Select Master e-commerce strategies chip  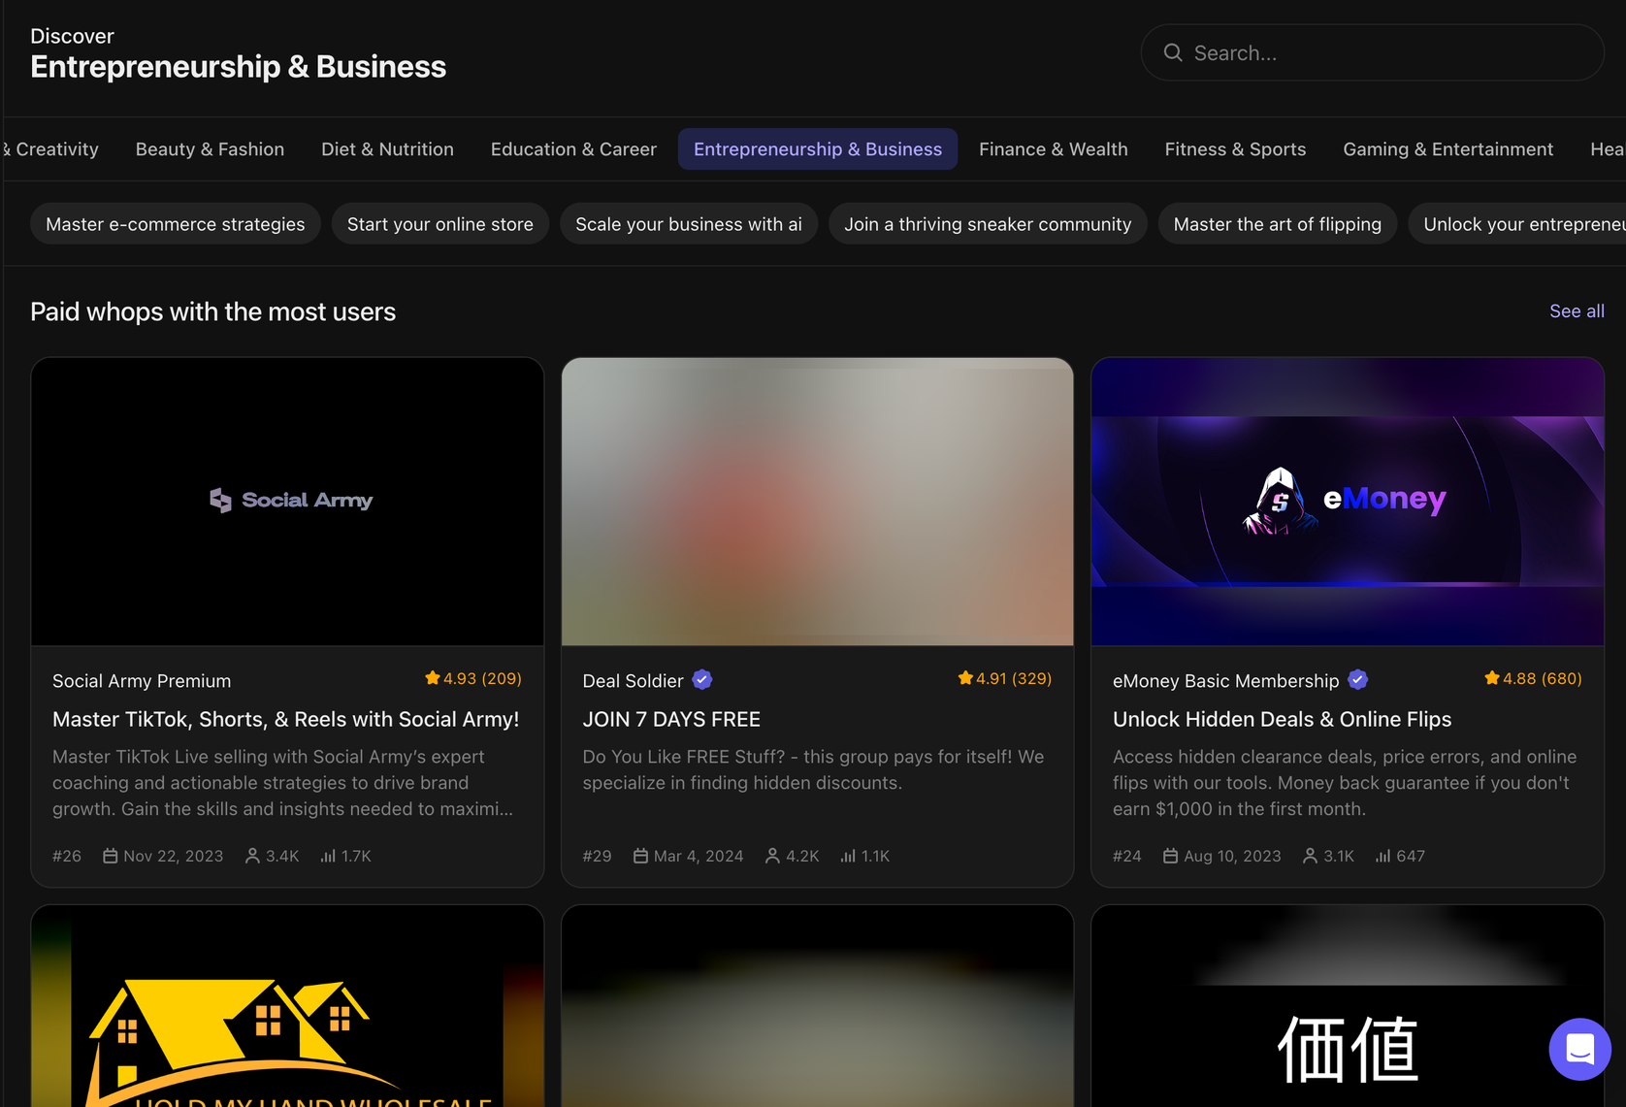click(176, 224)
